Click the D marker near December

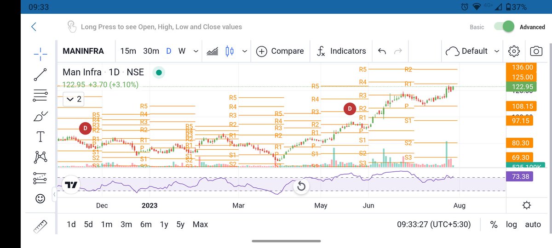(85, 128)
